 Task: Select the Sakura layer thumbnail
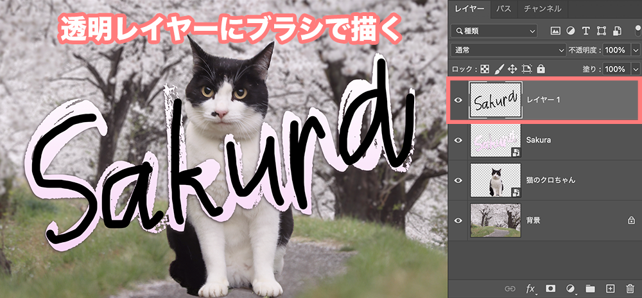tap(496, 140)
